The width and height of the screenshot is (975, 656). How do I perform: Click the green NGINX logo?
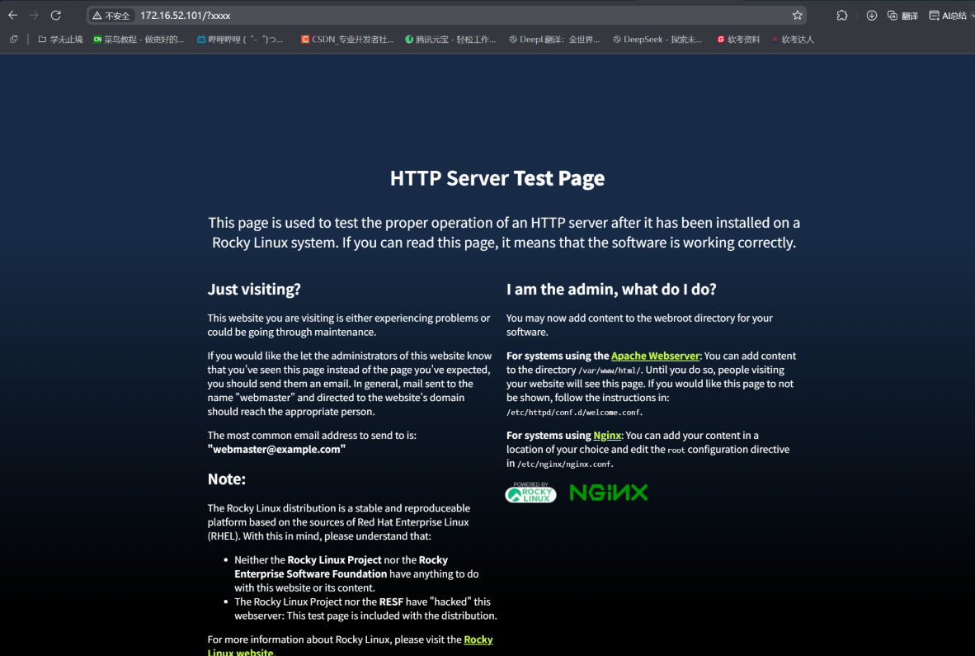[x=609, y=493]
